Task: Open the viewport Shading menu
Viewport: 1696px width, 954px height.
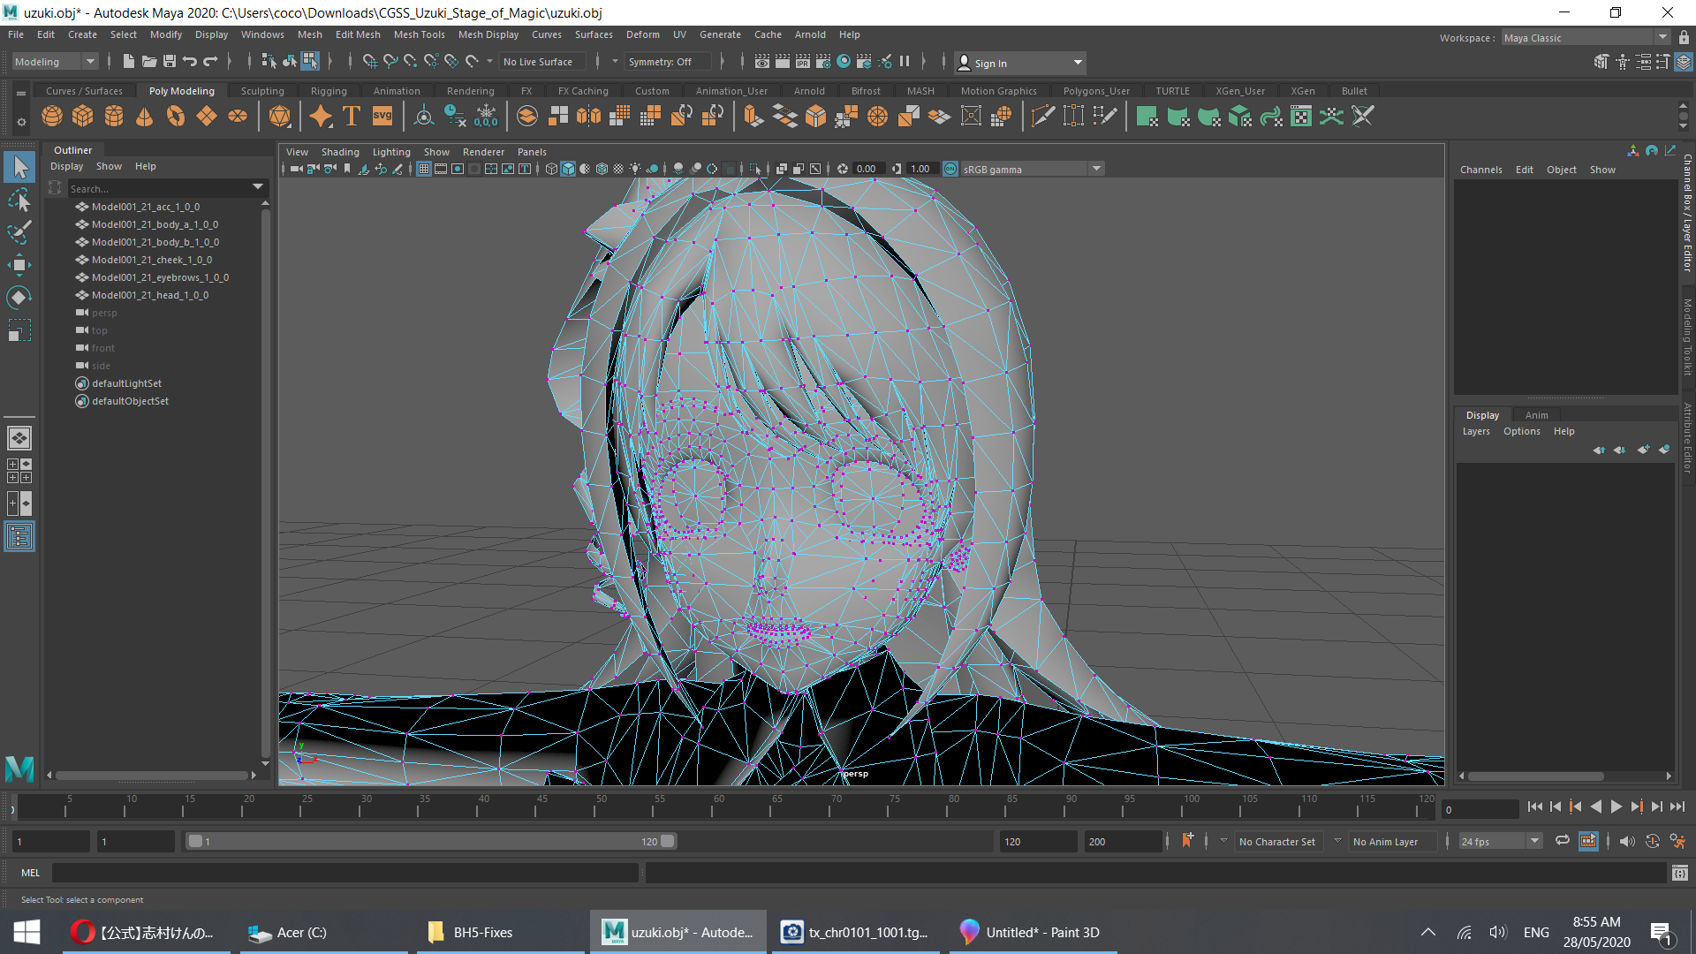Action: (340, 152)
